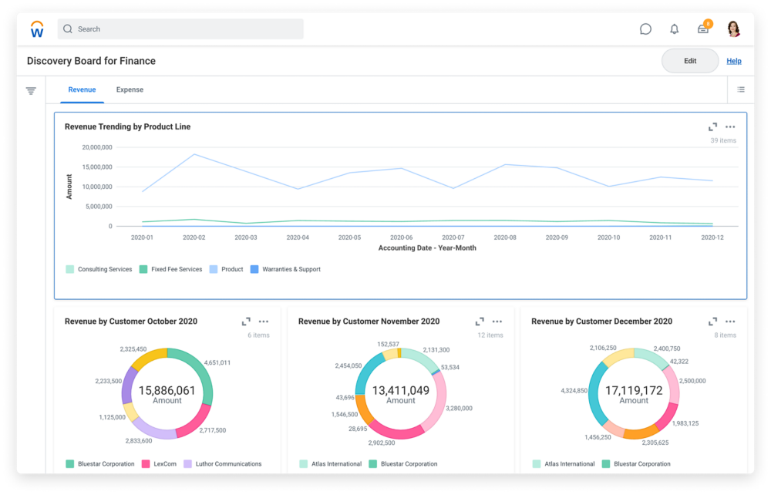The height and width of the screenshot is (495, 771).
Task: Open the user profile avatar
Action: pyautogui.click(x=733, y=29)
